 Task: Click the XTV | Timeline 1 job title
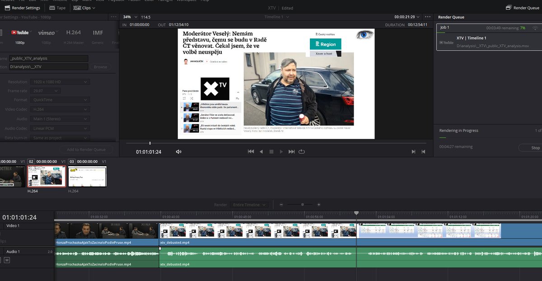[471, 38]
